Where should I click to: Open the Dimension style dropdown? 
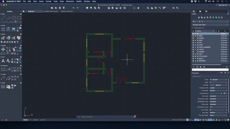(x=218, y=99)
